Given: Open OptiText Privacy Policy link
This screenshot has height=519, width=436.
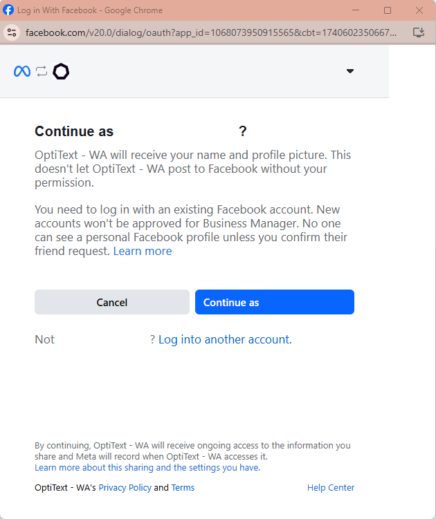Looking at the screenshot, I should pyautogui.click(x=125, y=487).
